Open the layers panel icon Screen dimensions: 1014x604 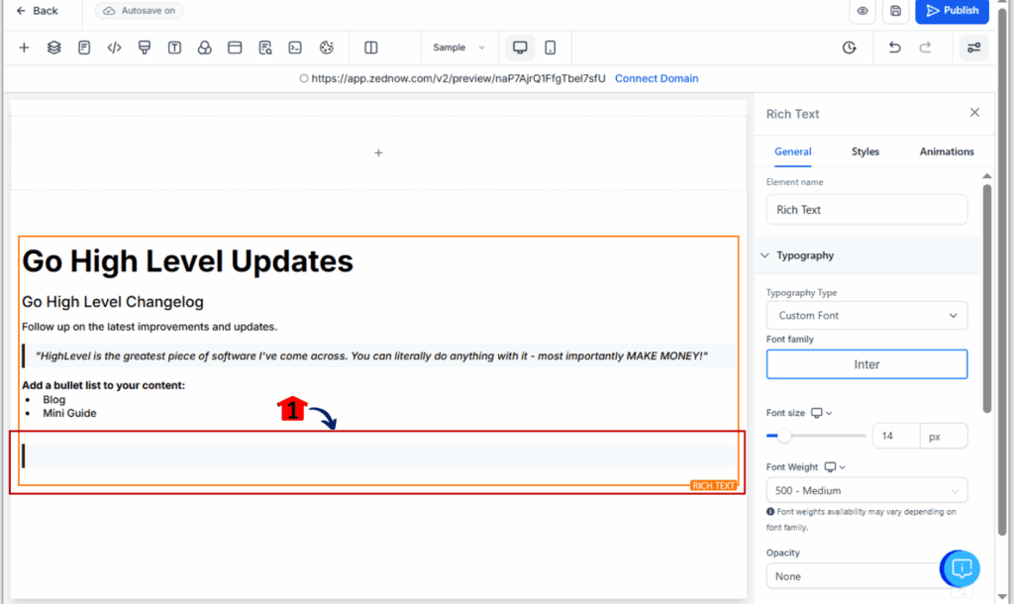click(x=54, y=48)
